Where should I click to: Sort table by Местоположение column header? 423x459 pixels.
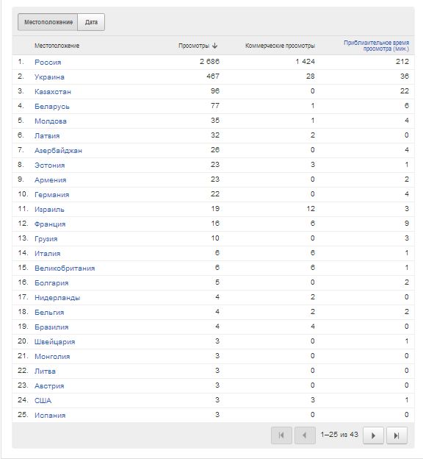[x=57, y=46]
